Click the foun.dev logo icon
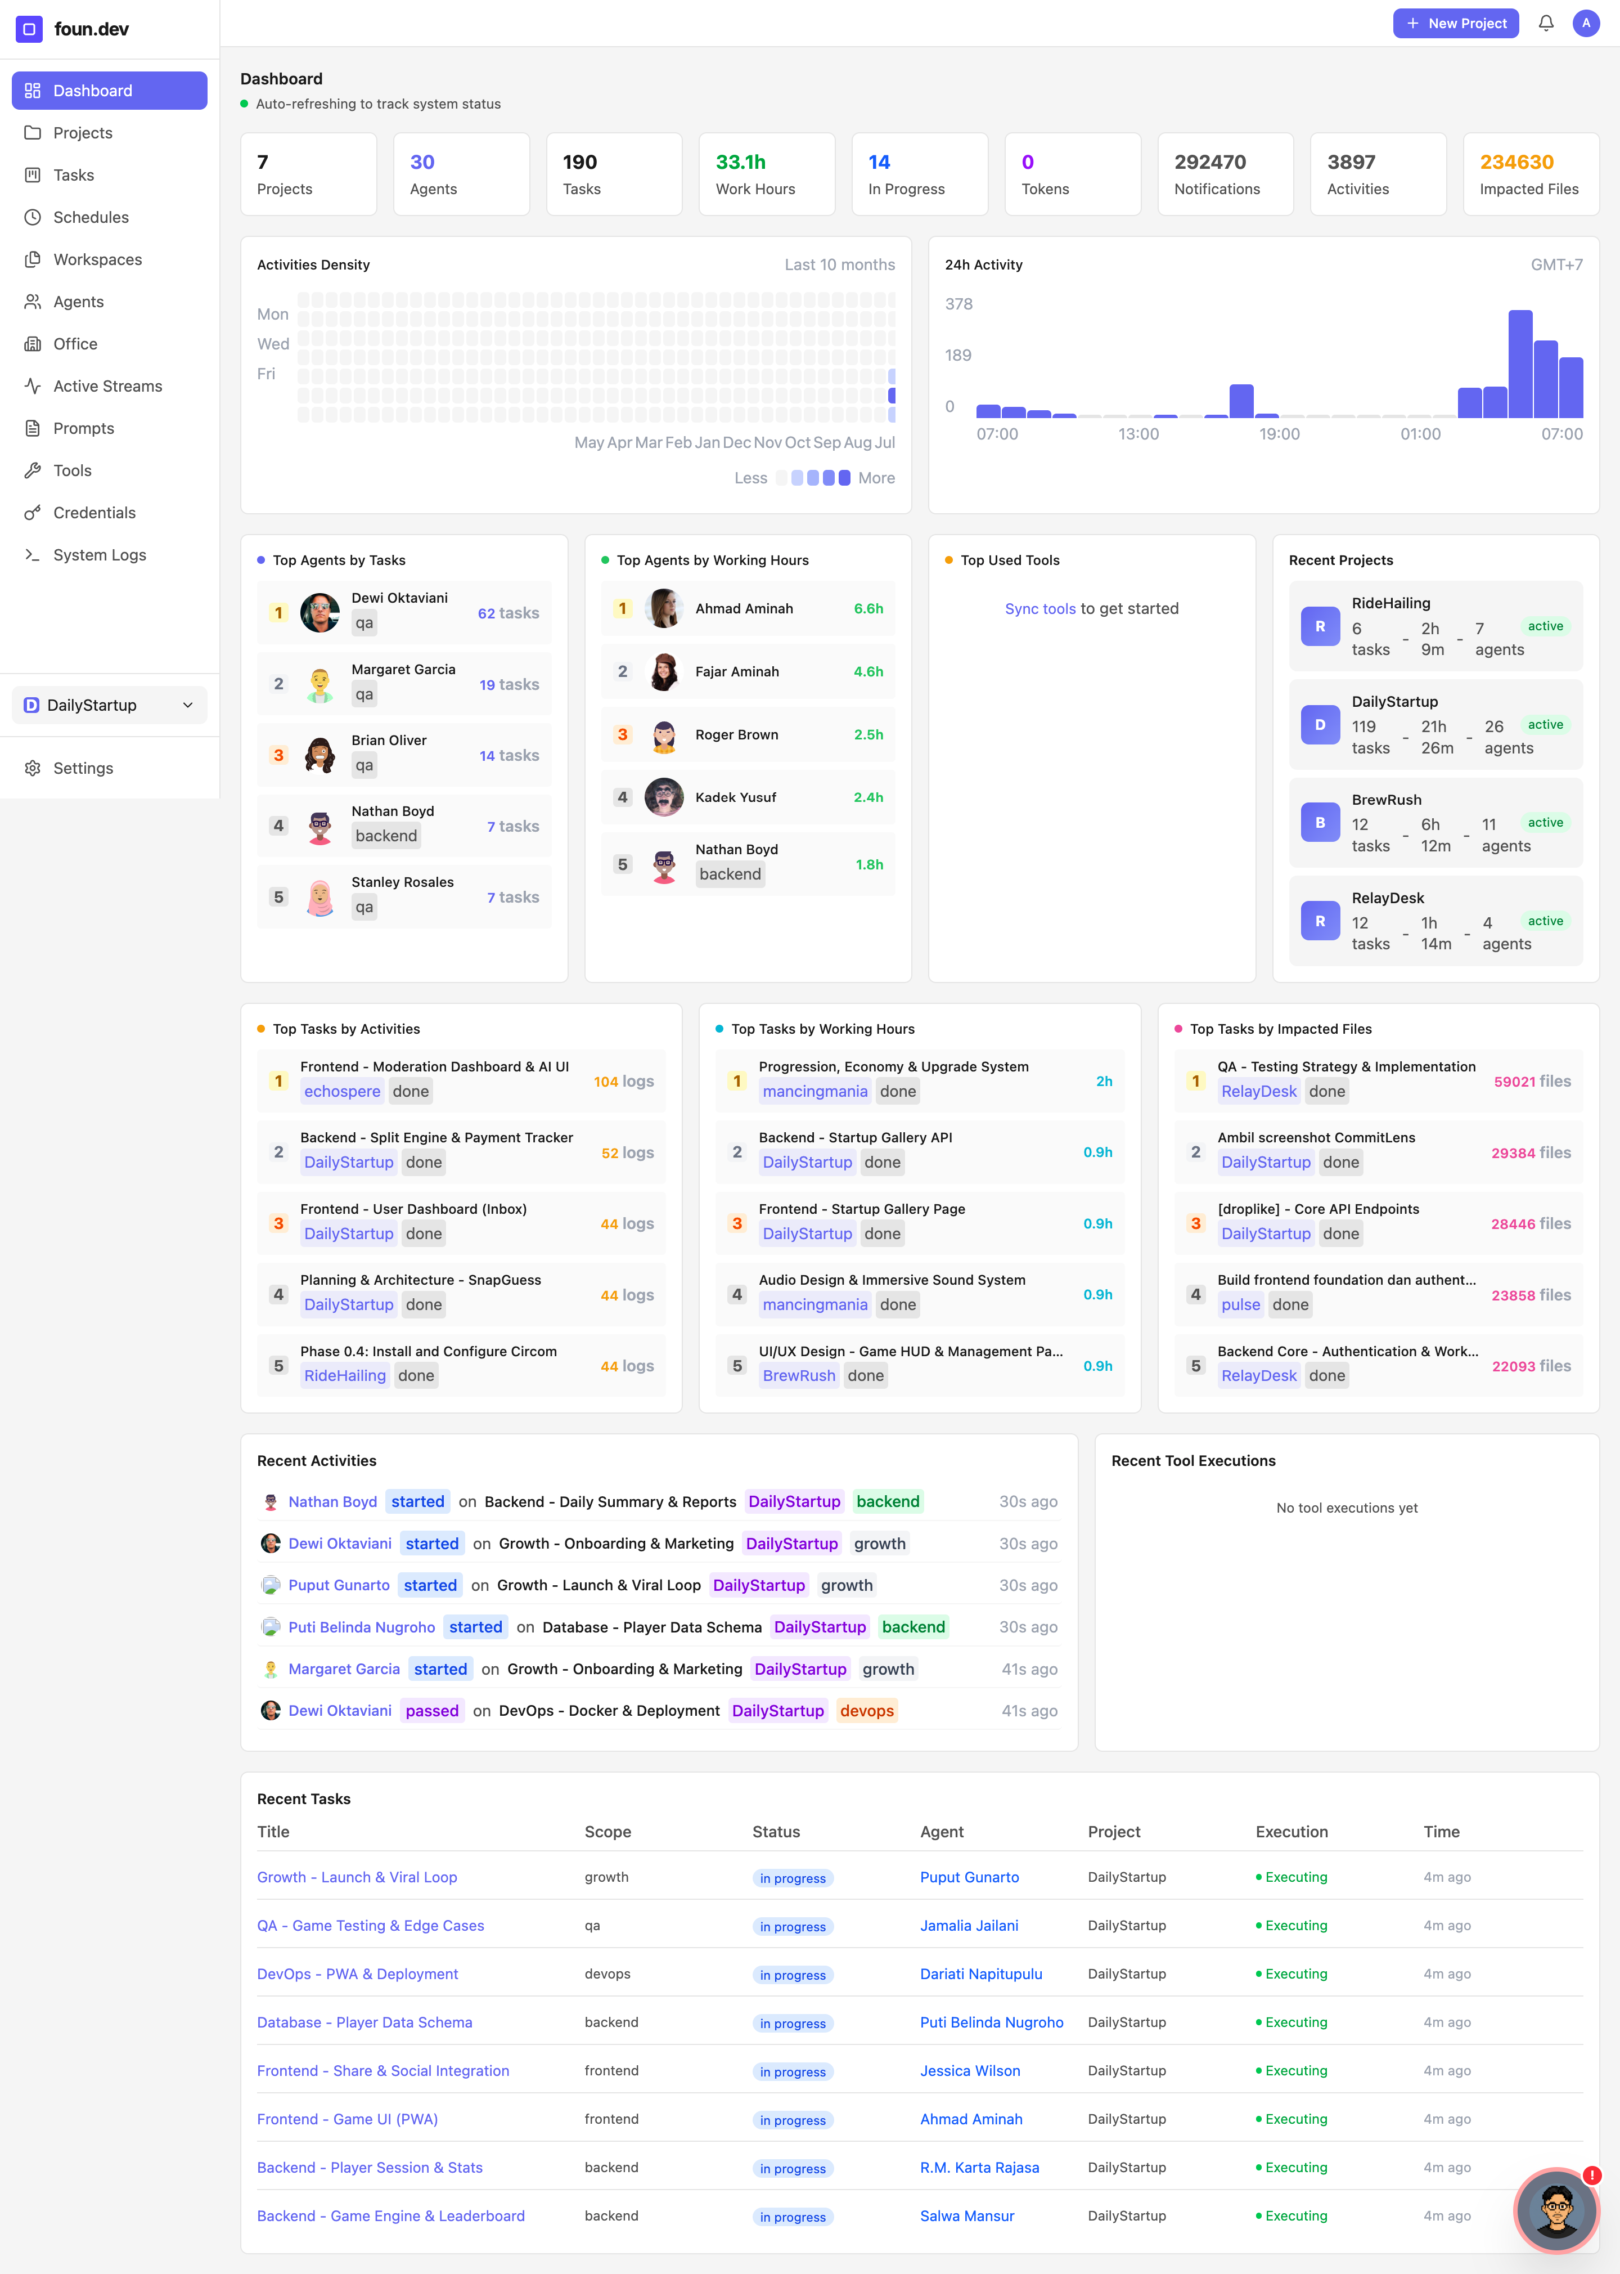This screenshot has height=2274, width=1620. click(x=29, y=29)
